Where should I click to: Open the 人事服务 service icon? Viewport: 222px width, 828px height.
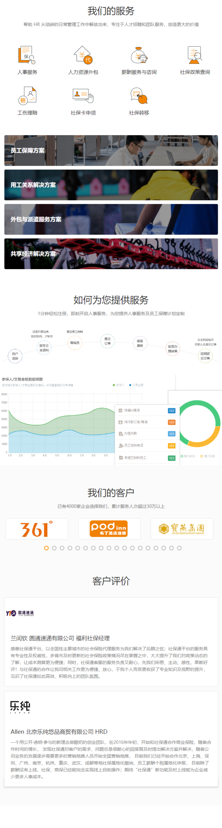coord(27,55)
